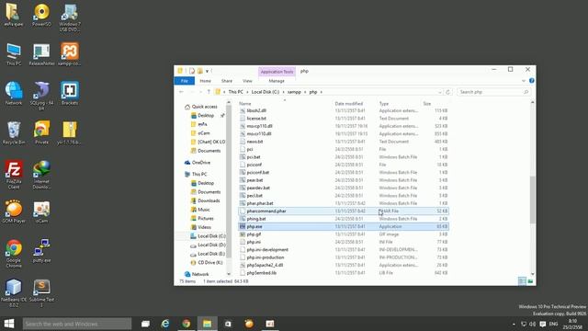The width and height of the screenshot is (588, 331).
Task: Open the Sublime Text desktop shortcut
Action: [x=41, y=292]
